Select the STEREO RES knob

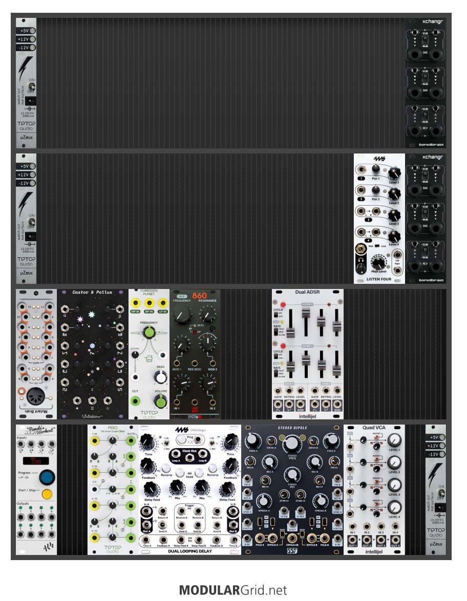tap(292, 475)
